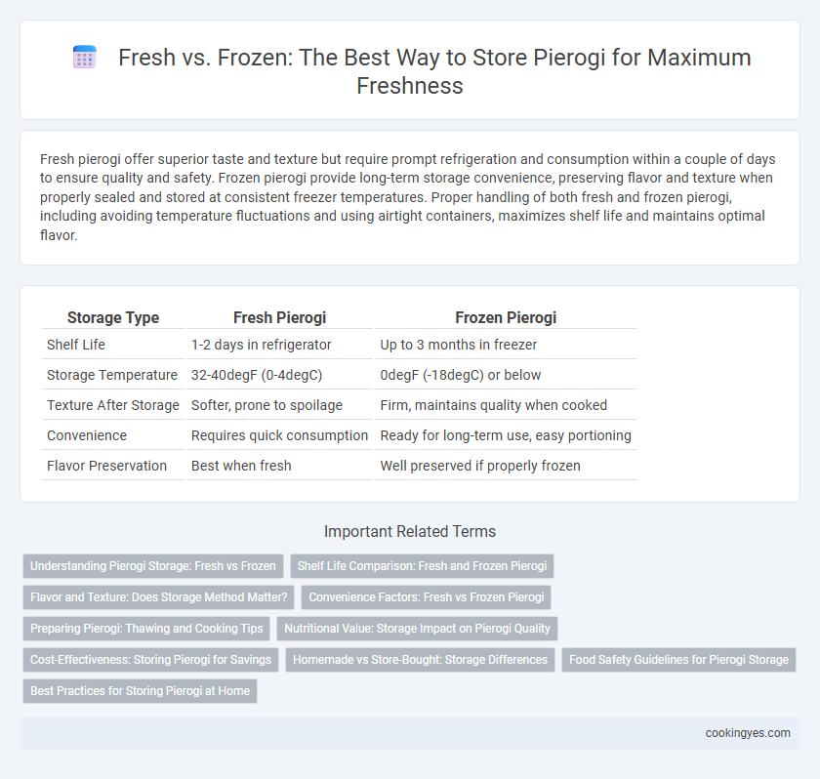This screenshot has height=779, width=820.
Task: Click the article title heading
Action: pos(434,71)
